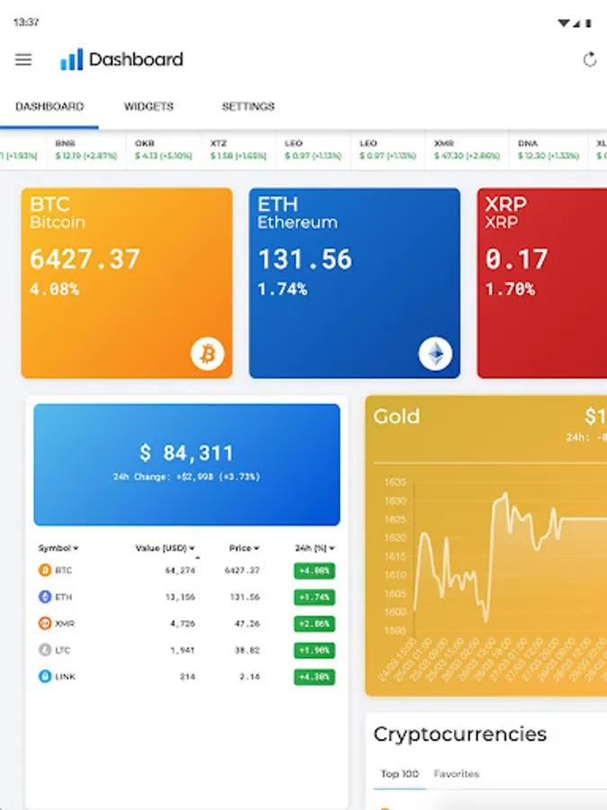Click the 6427.37 price on BTC card
The width and height of the screenshot is (607, 810).
point(85,259)
